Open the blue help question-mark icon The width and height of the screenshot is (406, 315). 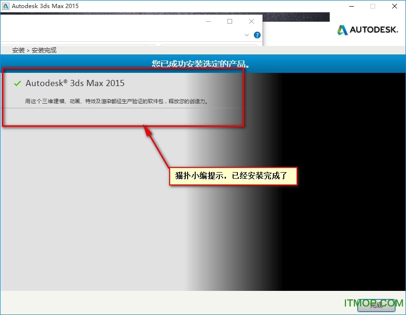[257, 35]
